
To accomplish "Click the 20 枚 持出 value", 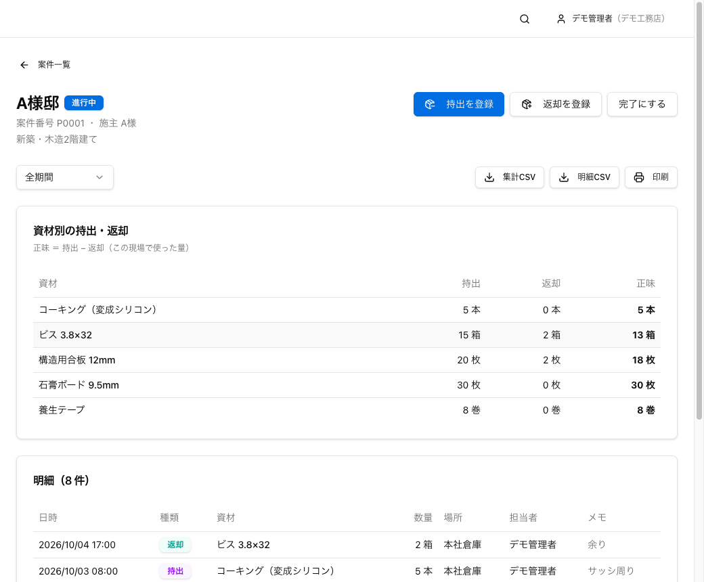I will 468,360.
